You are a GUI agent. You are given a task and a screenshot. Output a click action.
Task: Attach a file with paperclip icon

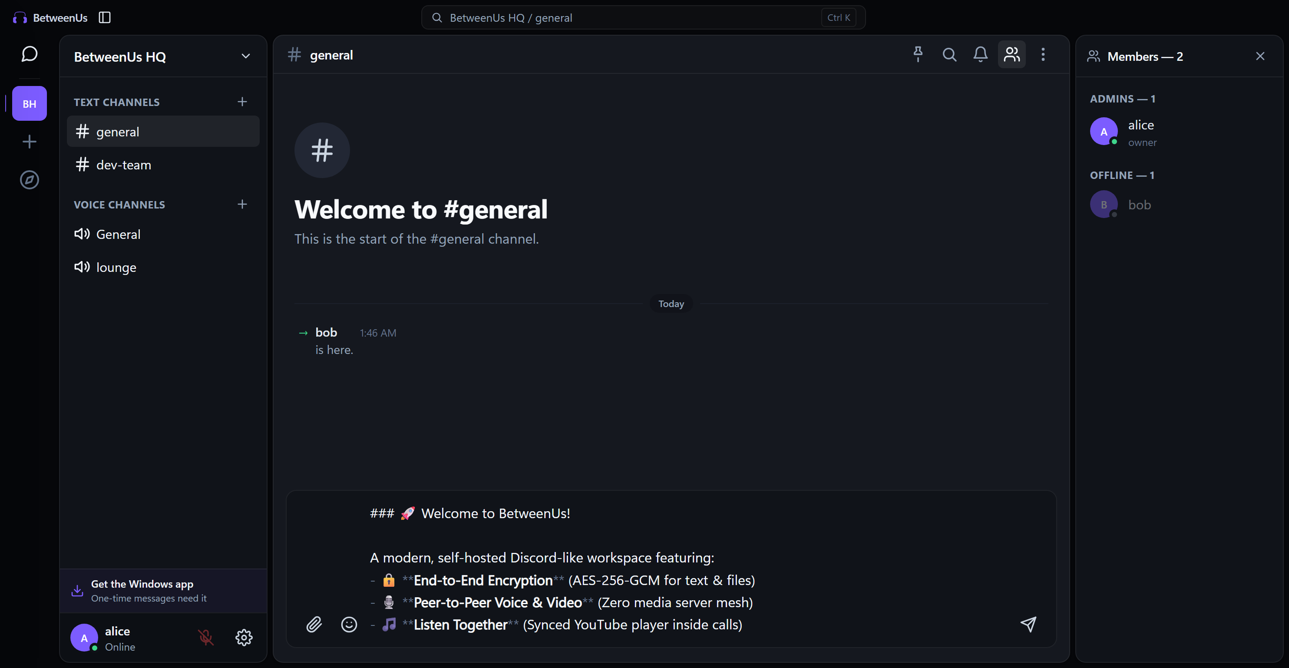314,624
